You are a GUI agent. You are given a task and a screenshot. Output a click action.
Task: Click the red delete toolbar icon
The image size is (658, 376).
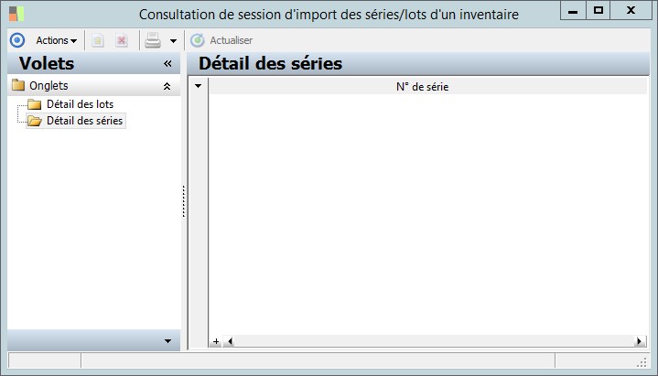pyautogui.click(x=121, y=40)
